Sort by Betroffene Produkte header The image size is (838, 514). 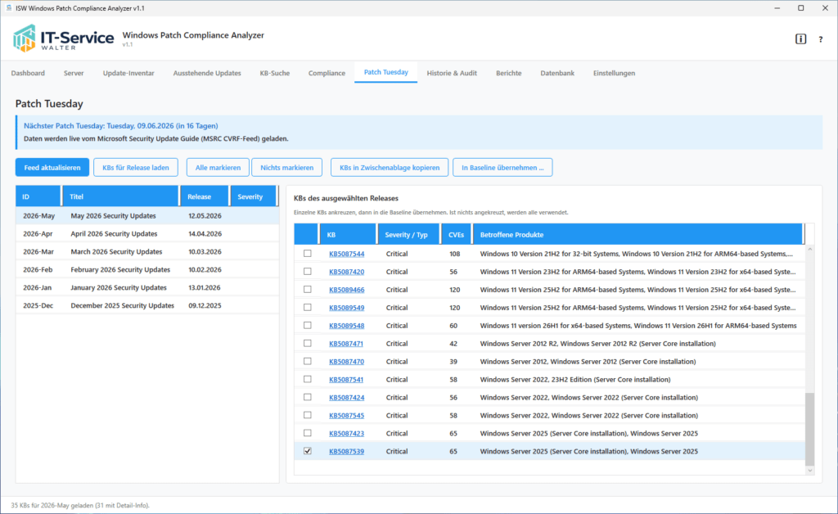(x=638, y=234)
